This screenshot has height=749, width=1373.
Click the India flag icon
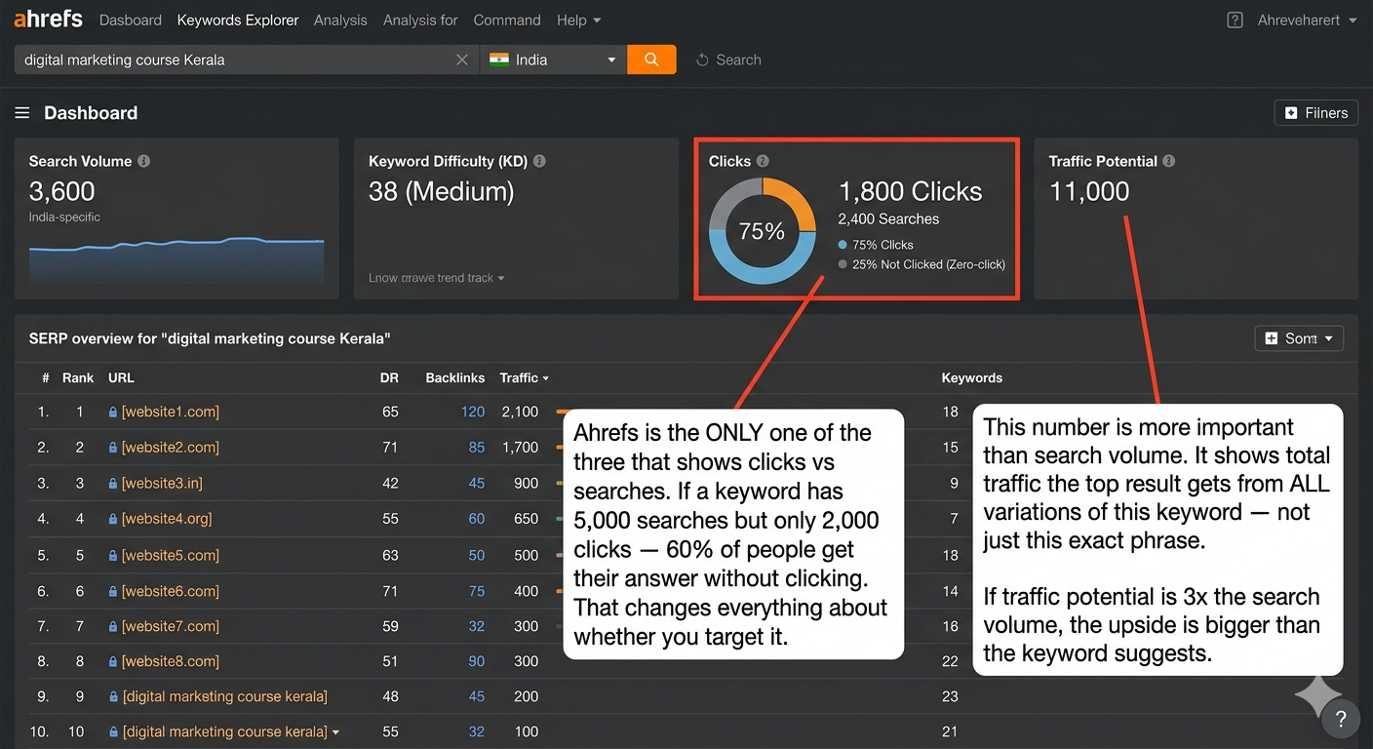tap(499, 59)
